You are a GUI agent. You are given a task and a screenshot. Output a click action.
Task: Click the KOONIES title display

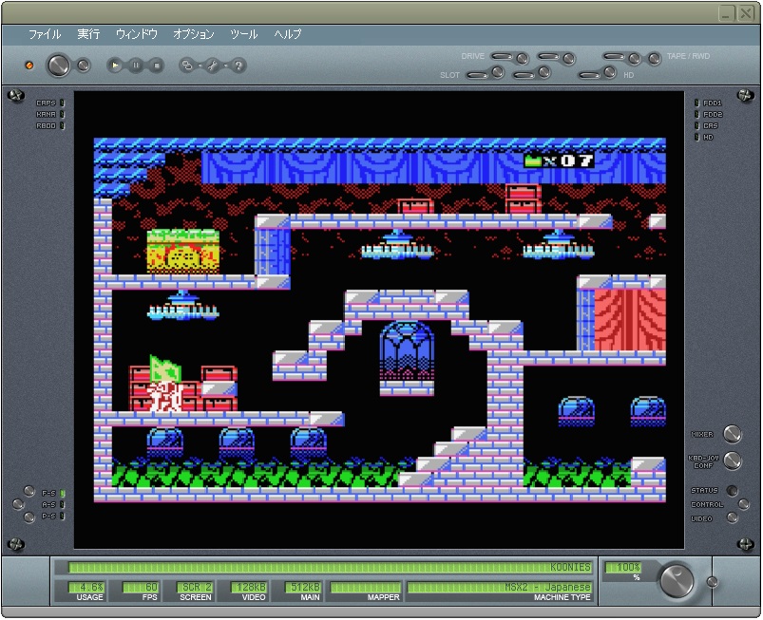330,567
